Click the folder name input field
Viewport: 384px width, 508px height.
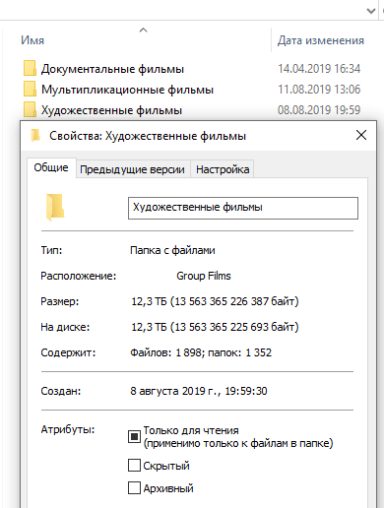point(243,208)
